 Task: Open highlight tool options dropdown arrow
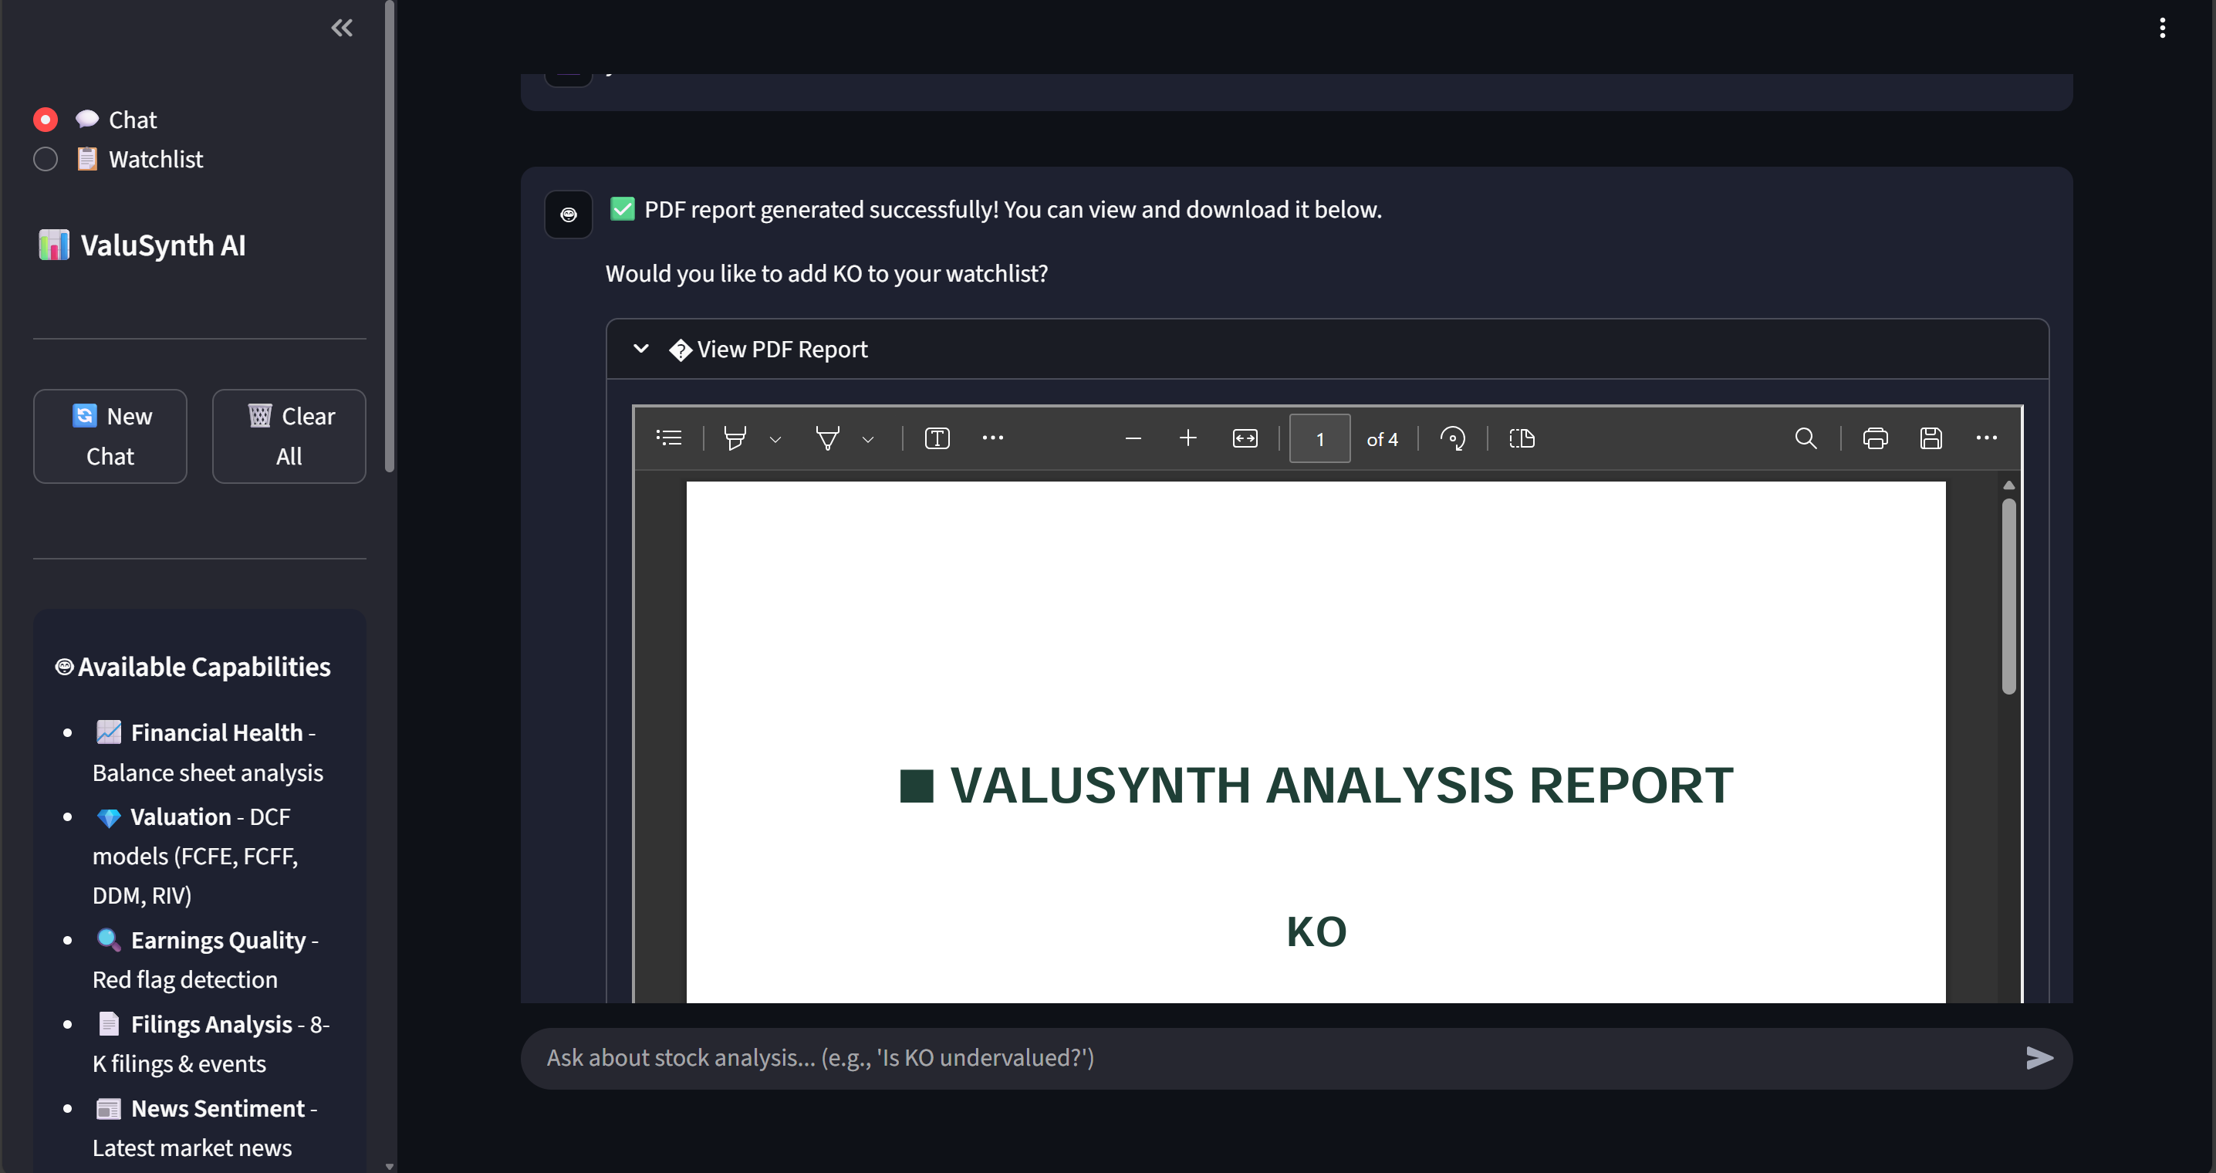coord(775,440)
